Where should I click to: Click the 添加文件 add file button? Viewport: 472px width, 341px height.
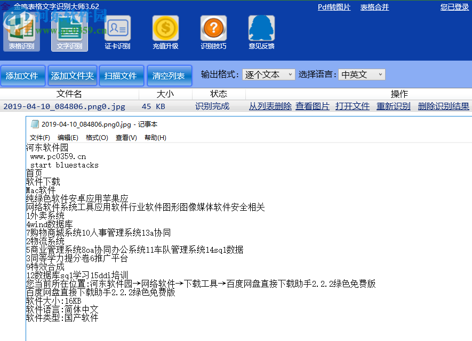(23, 76)
